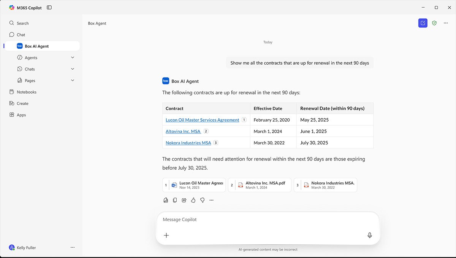This screenshot has width=456, height=258.
Task: Start a new chat with the compose icon
Action: 423,23
